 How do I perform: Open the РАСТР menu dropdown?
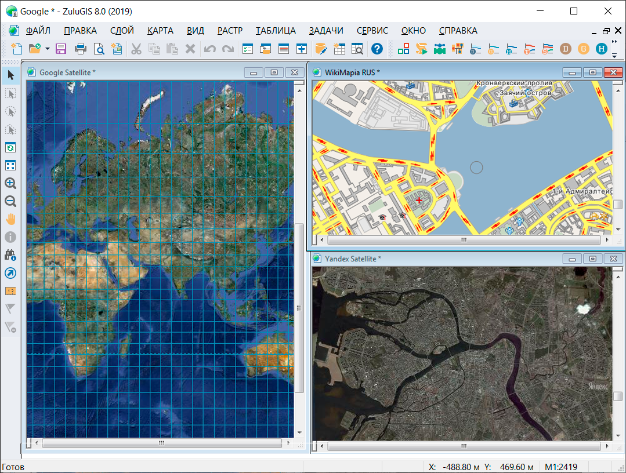pyautogui.click(x=230, y=31)
